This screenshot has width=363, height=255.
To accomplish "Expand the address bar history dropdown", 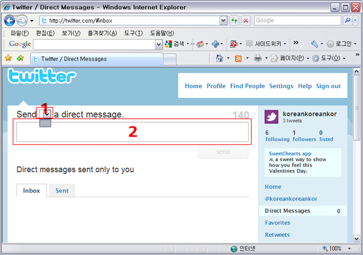I will point(223,21).
